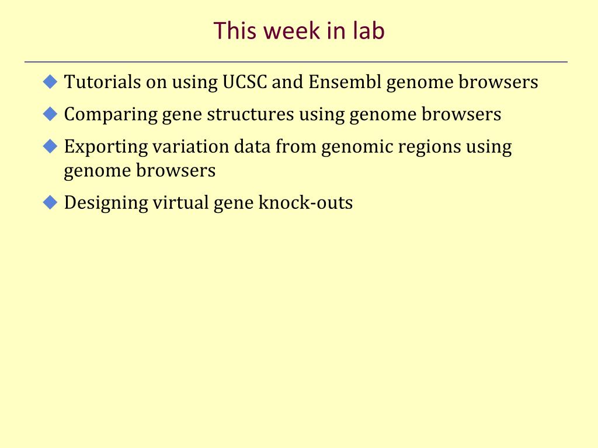Click the word 'Comparing' in second bullet
Image resolution: width=598 pixels, height=448 pixels.
pyautogui.click(x=110, y=115)
